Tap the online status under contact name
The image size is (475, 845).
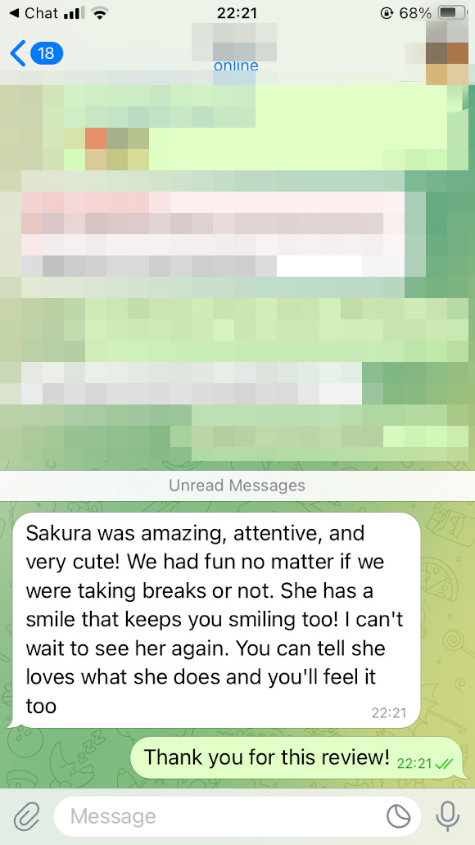pos(236,66)
